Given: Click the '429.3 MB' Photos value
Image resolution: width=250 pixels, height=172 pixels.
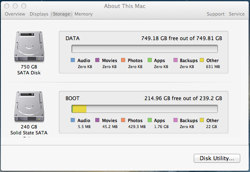Looking at the screenshot, I should [137, 127].
